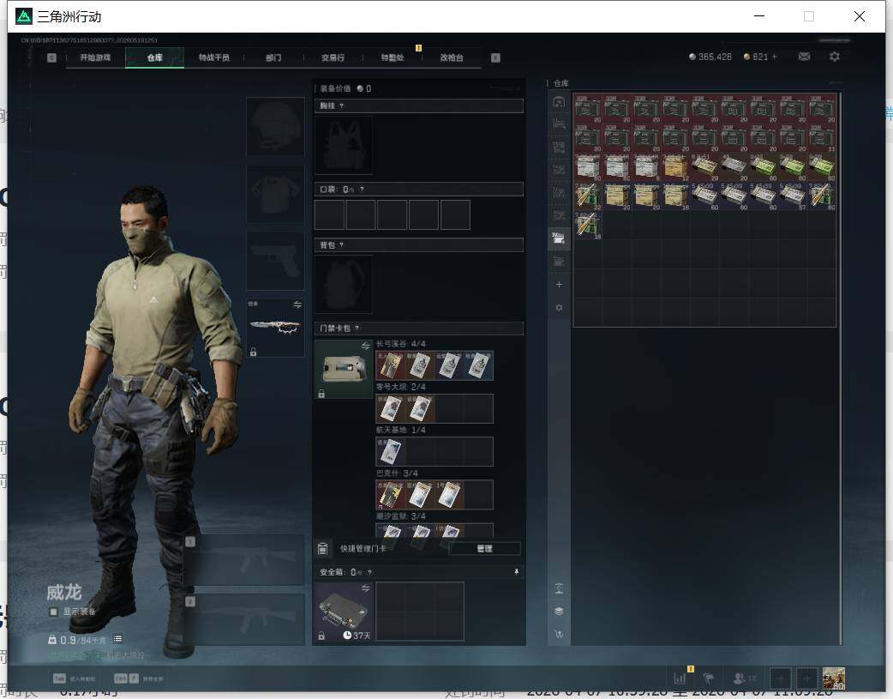Open the statistics chart icon at bottom
Screen dimensions: 893x699
click(680, 678)
